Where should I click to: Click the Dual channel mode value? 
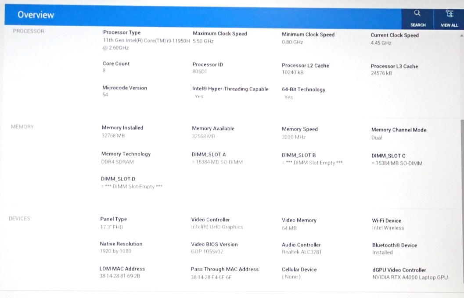[376, 138]
